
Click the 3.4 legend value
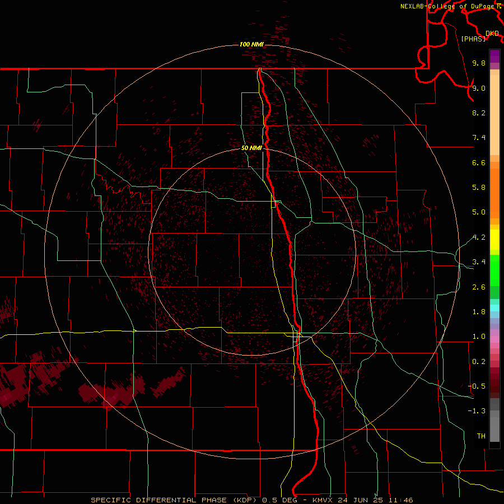coord(479,262)
